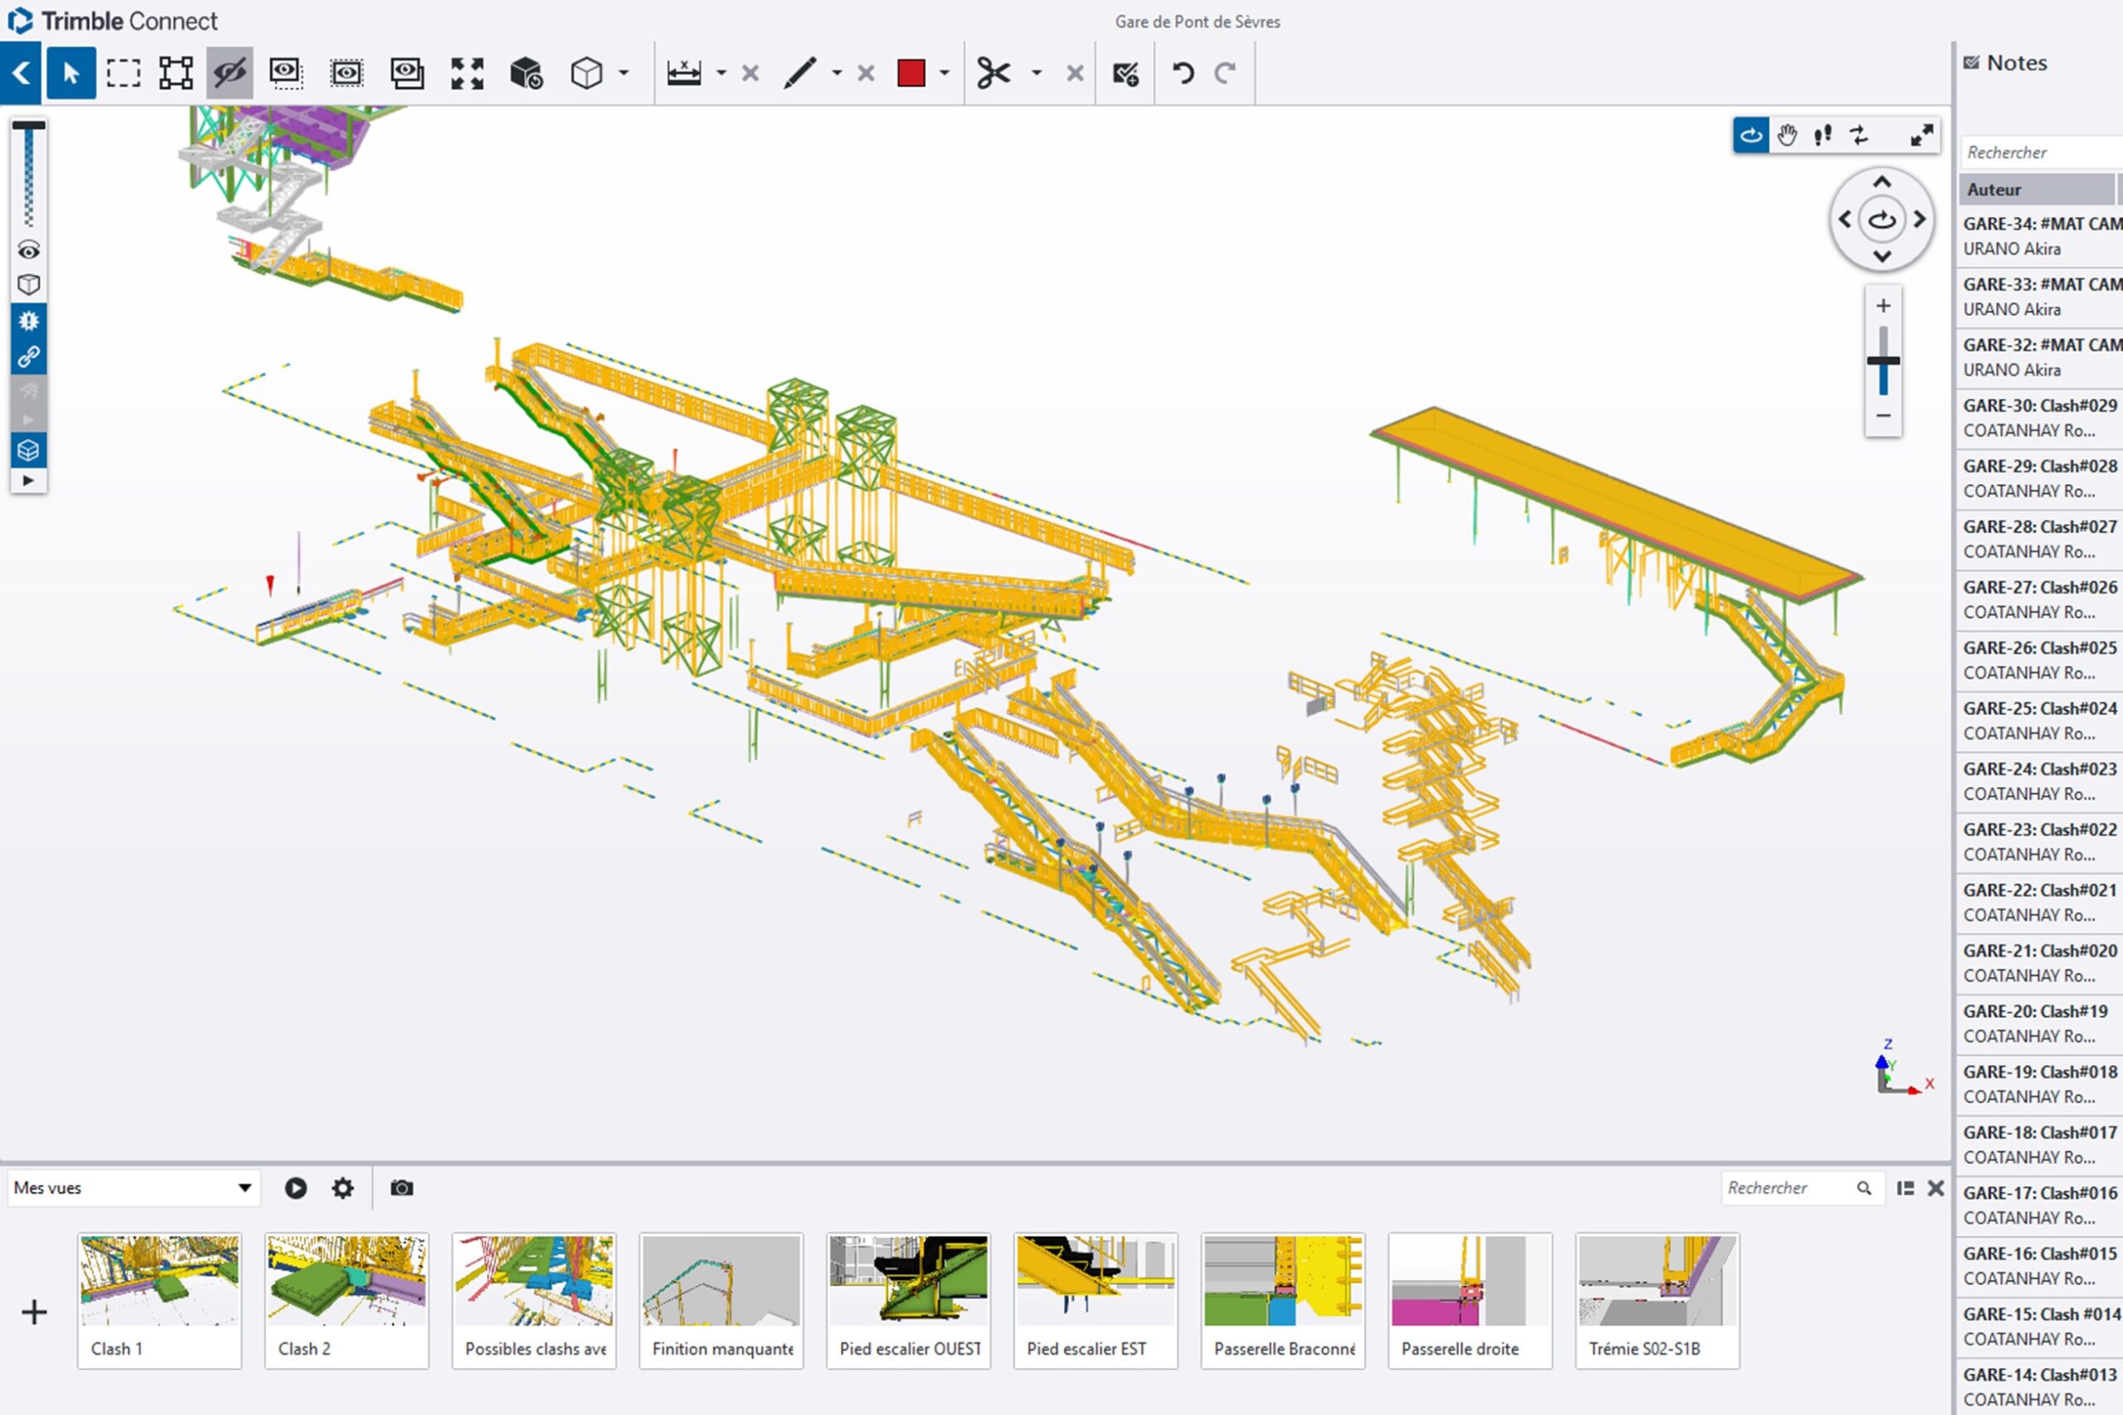Enable the pan hand navigation mode
This screenshot has width=2123, height=1415.
[1787, 135]
